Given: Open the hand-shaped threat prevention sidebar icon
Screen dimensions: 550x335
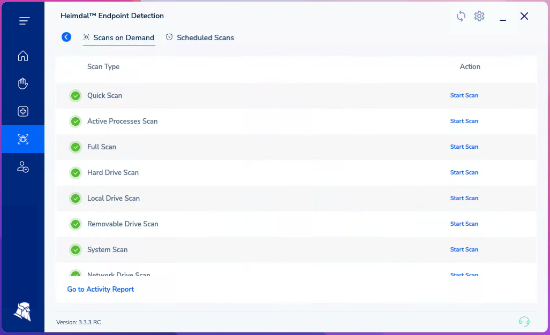Looking at the screenshot, I should point(23,83).
